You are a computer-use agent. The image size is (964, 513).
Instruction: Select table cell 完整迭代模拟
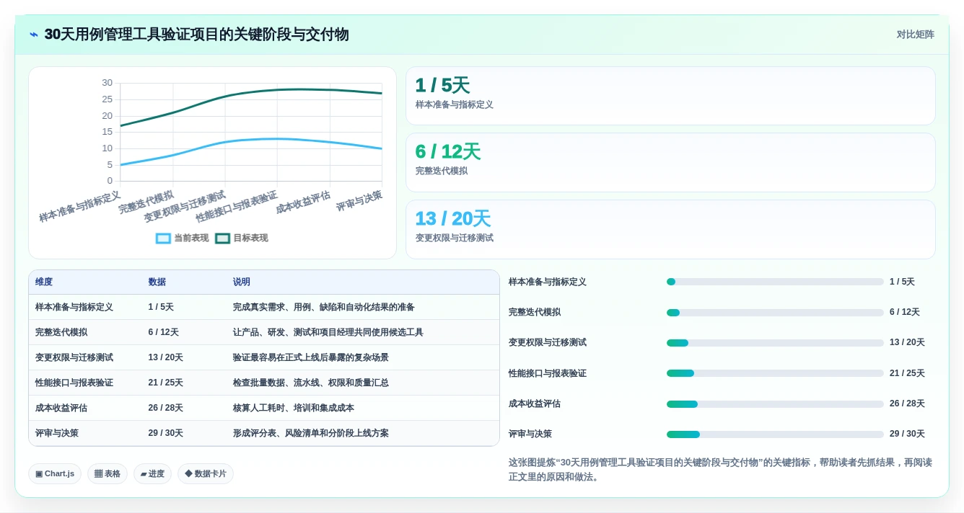[61, 332]
